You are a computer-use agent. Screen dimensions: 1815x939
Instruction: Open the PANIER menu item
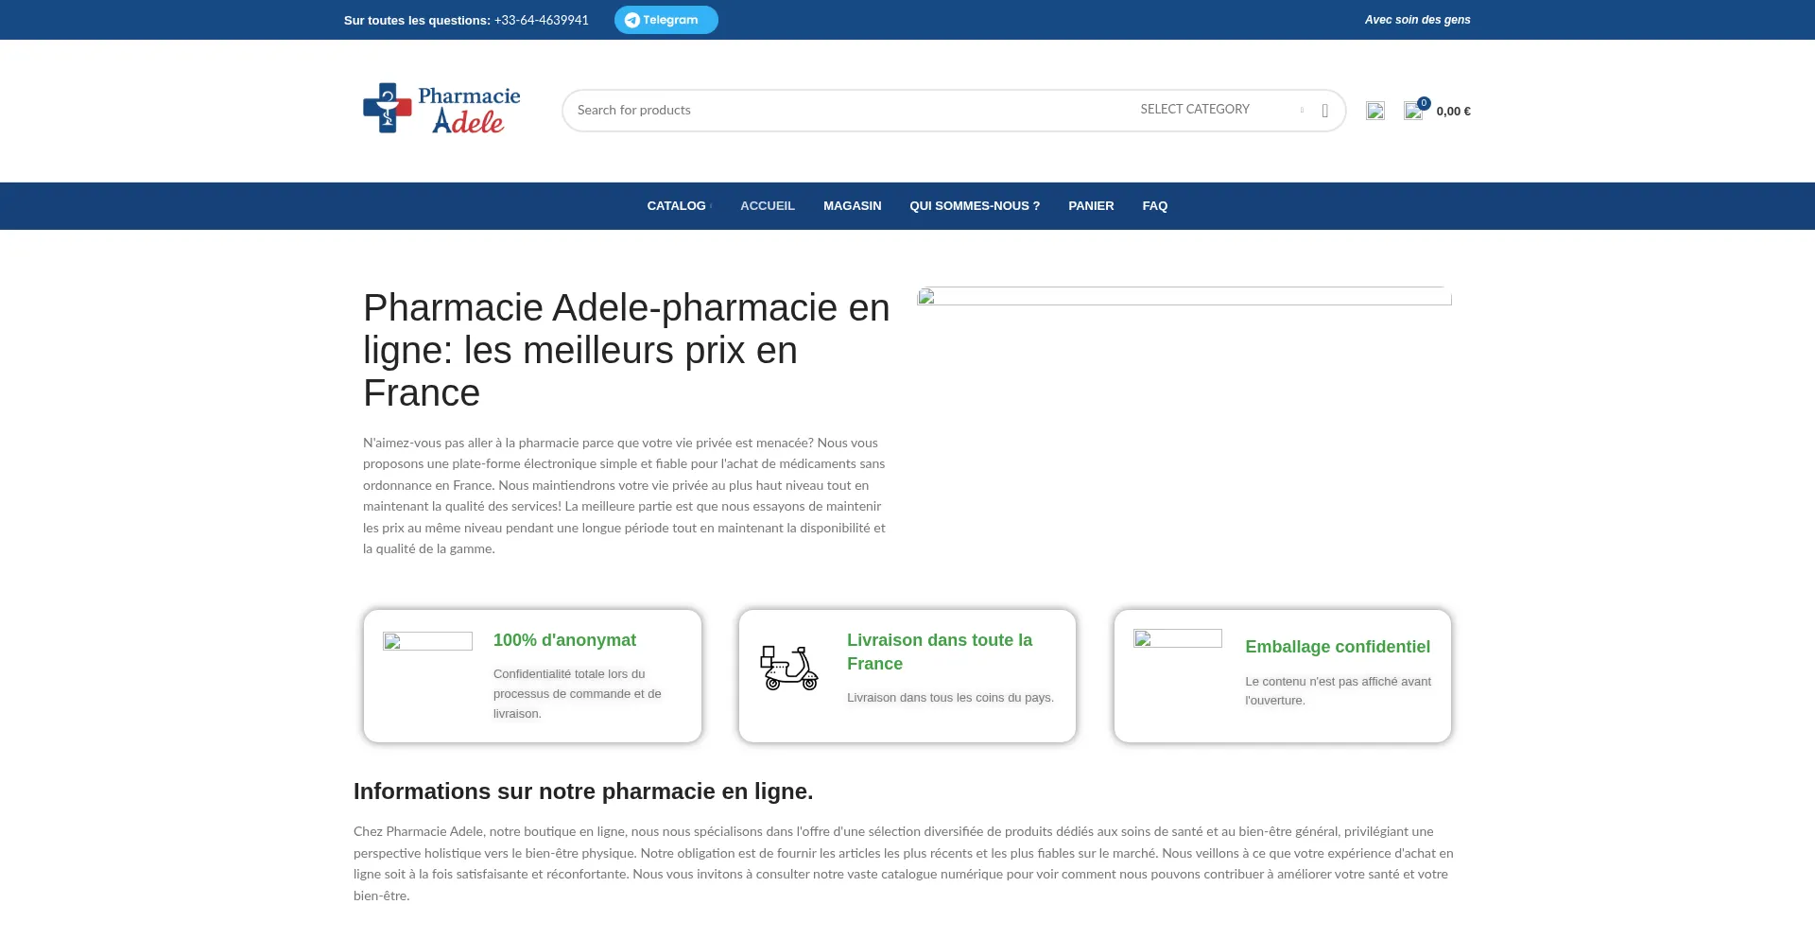click(x=1091, y=205)
